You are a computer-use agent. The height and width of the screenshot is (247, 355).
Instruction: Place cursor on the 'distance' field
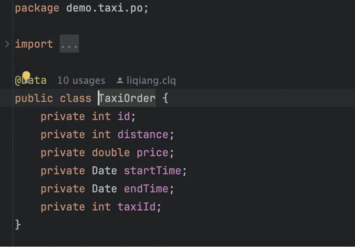click(x=143, y=134)
